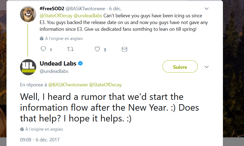Viewport: 244px width, 146px height.
Task: Open the 09:08 - 6 déc. 2017 timestamp
Action: (40, 140)
